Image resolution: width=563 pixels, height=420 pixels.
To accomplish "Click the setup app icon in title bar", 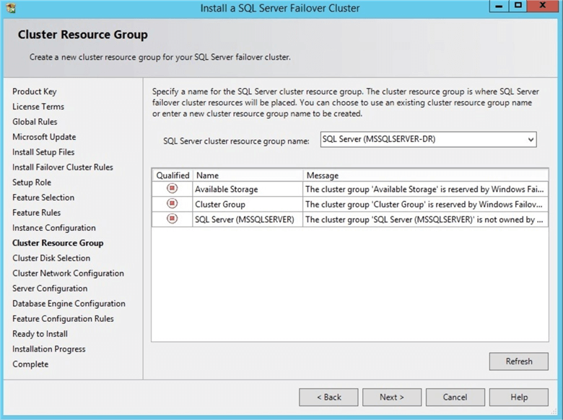I will (x=11, y=8).
